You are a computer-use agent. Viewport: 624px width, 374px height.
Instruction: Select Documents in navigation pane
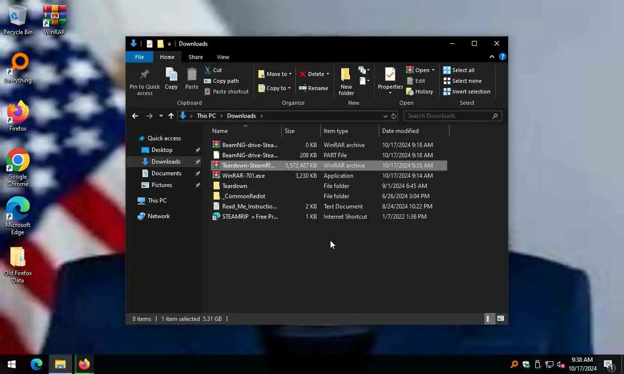(166, 173)
